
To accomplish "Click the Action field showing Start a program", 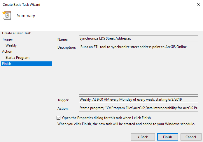I will click(139, 108).
